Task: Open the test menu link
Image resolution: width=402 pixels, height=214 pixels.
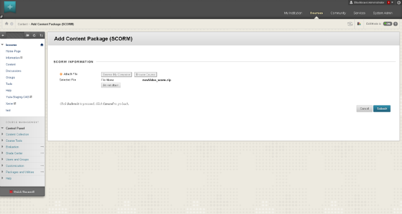Action: pos(8,110)
